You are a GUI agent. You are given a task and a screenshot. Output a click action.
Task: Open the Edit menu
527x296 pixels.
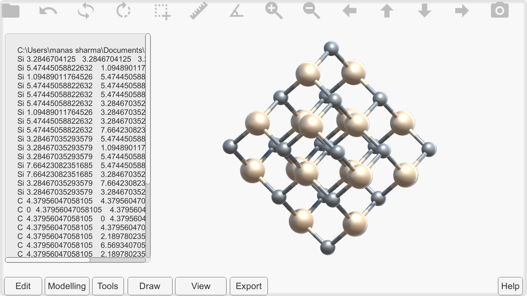(23, 286)
